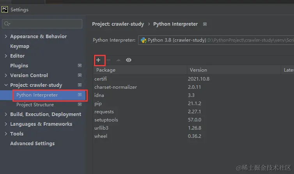Click the minus icon to uninstall a package

(108, 60)
